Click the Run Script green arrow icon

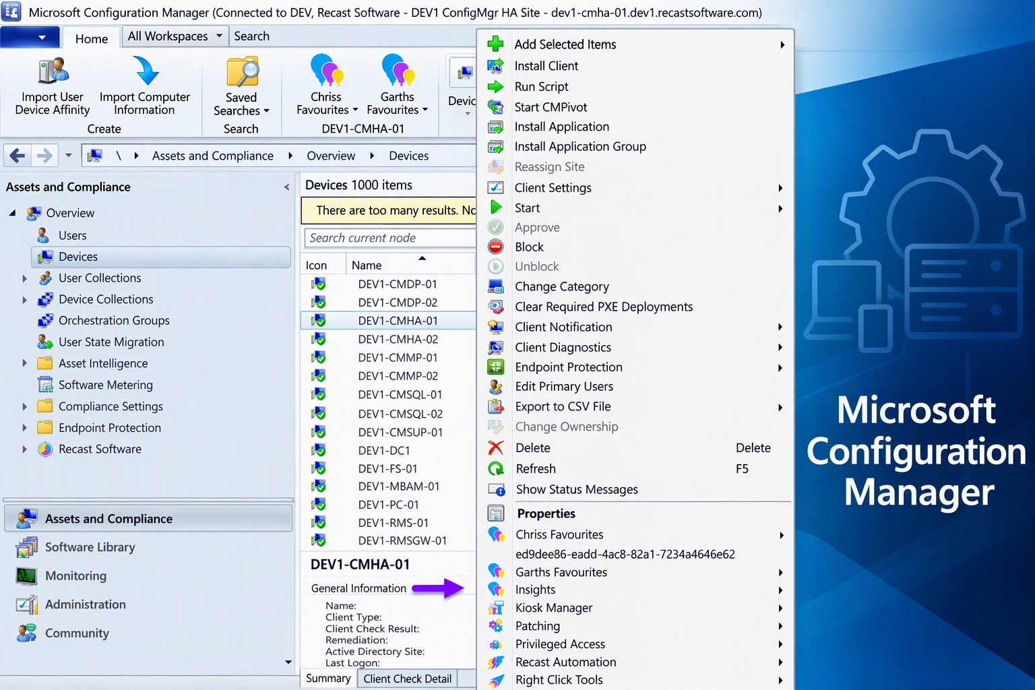tap(495, 86)
